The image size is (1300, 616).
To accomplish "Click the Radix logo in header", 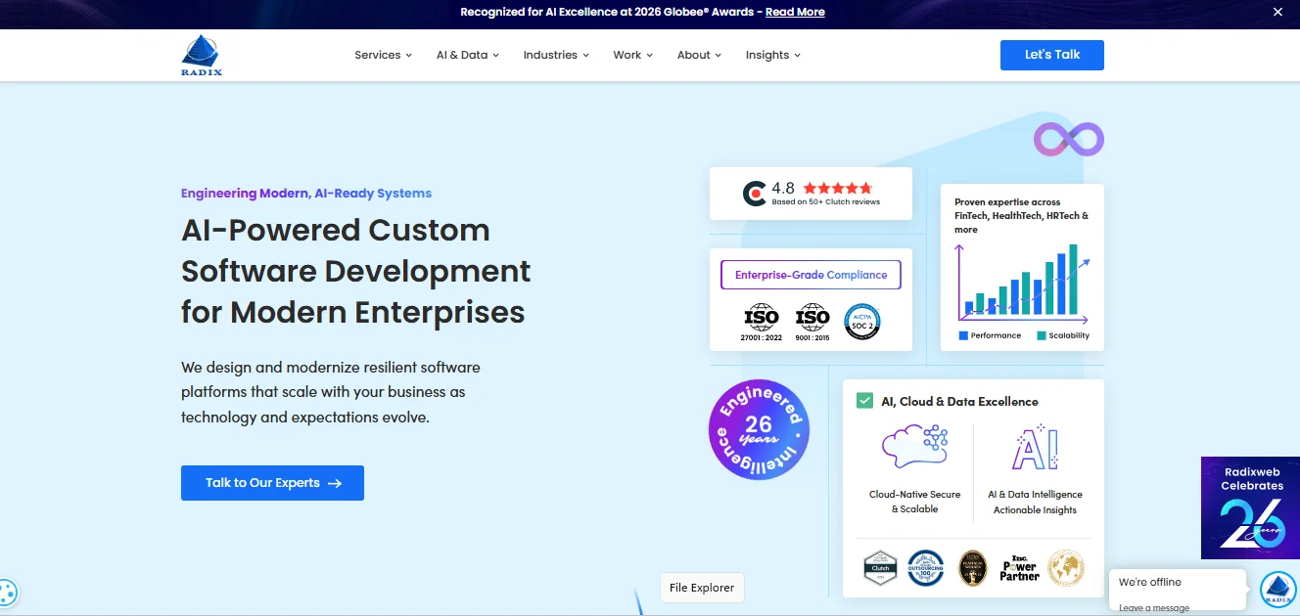I will pyautogui.click(x=202, y=55).
